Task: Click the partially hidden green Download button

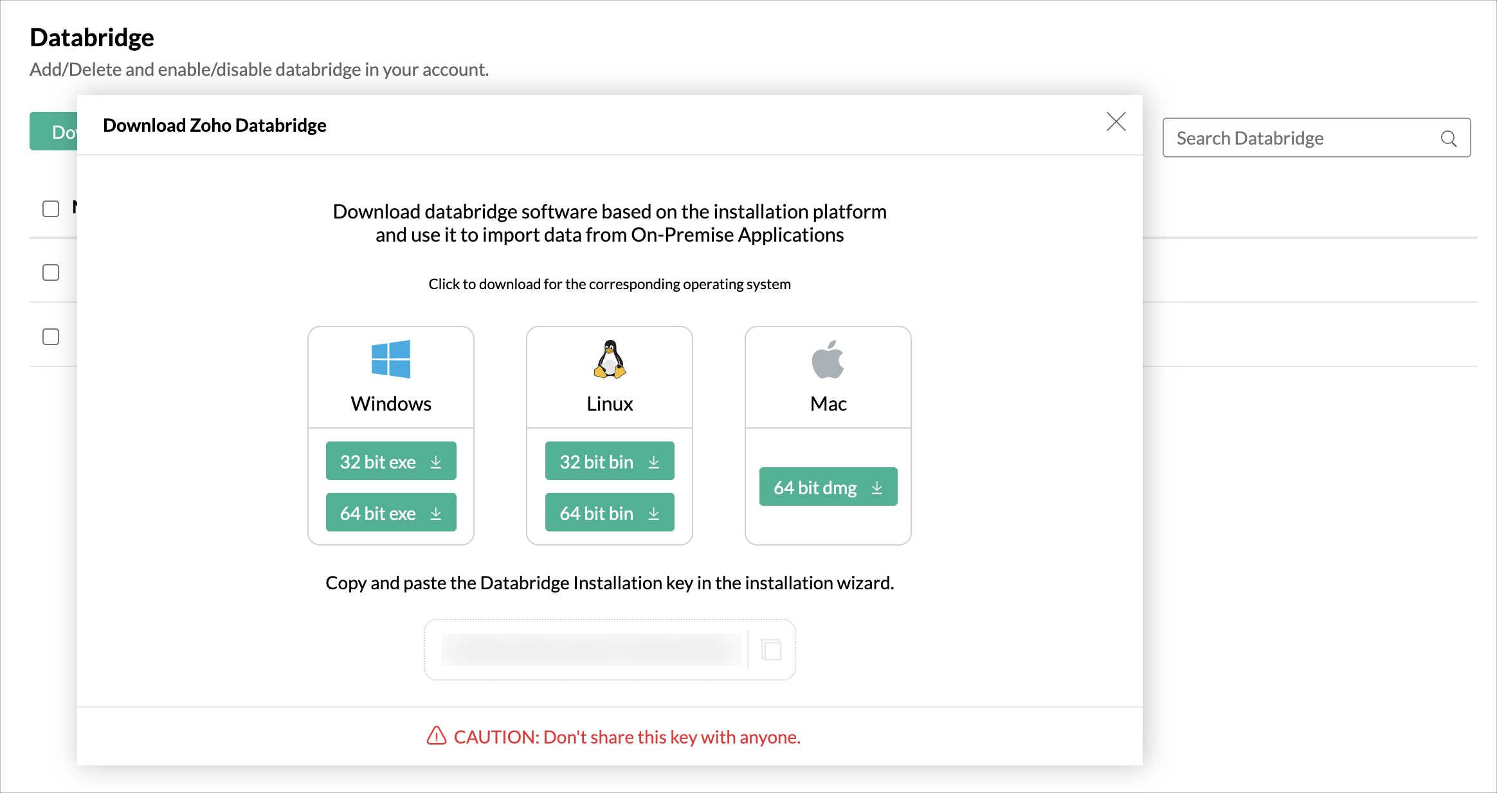Action: pos(53,131)
